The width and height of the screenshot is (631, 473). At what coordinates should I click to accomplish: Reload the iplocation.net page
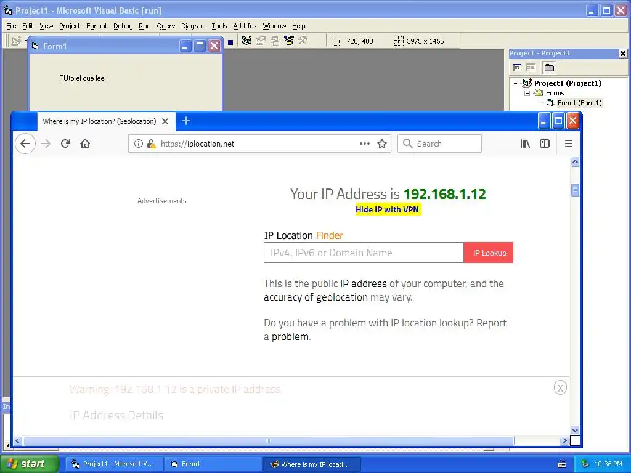click(x=65, y=144)
